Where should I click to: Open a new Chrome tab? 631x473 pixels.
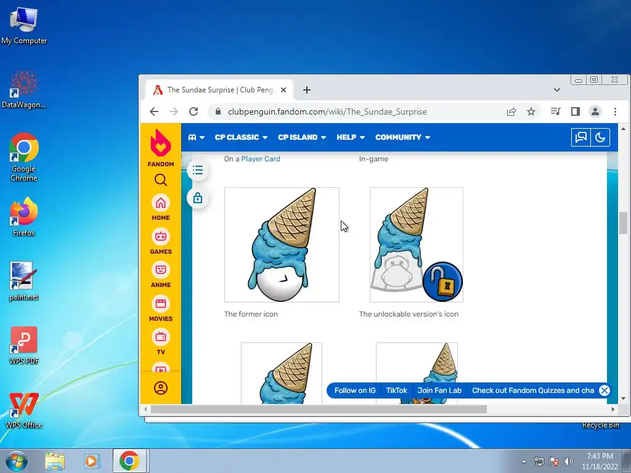[307, 90]
